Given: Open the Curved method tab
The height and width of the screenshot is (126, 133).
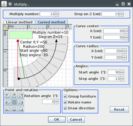Looking at the screenshot, I should 52,22.
